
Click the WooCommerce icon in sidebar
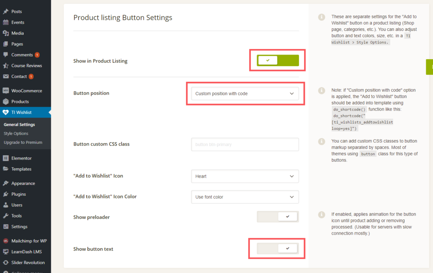click(x=5, y=91)
